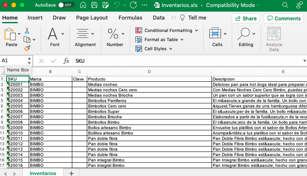Toggle the AutoSave switch
Screen dimensions: 307x176
click(x=66, y=5)
